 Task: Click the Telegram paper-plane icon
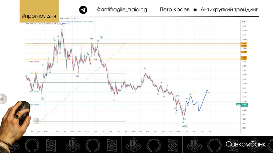83,10
